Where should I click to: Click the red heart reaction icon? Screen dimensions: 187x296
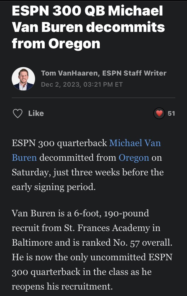[159, 113]
